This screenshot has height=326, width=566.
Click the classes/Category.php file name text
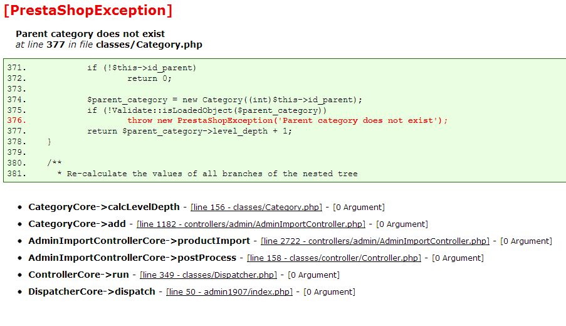coord(149,45)
